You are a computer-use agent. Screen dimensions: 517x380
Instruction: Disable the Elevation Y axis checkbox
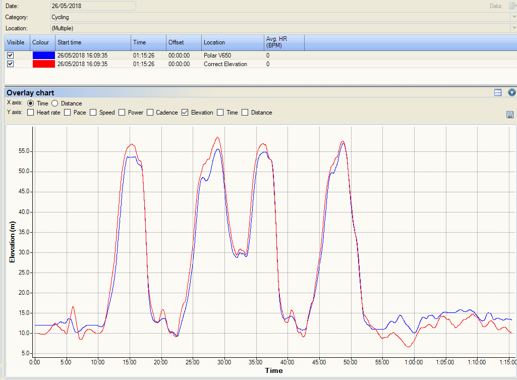pos(185,113)
